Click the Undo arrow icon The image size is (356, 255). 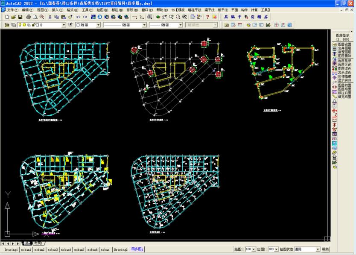point(78,17)
